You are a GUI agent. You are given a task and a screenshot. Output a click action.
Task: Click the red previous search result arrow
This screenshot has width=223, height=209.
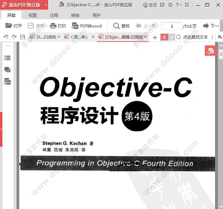tap(164, 37)
